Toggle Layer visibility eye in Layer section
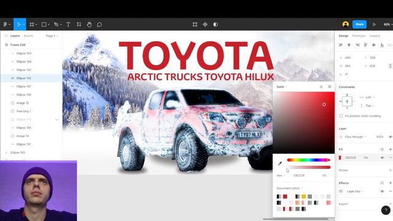 pos(391,137)
